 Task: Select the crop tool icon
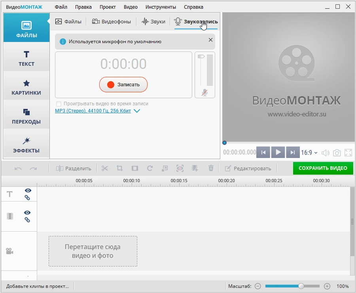[x=119, y=168]
